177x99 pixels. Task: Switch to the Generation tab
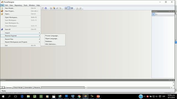pyautogui.click(x=28, y=87)
